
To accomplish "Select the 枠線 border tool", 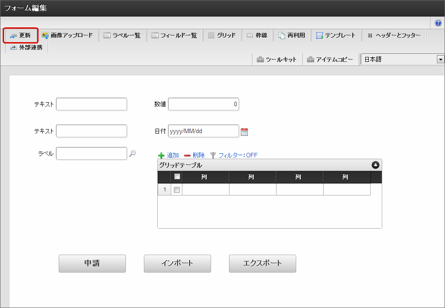I will (x=257, y=35).
